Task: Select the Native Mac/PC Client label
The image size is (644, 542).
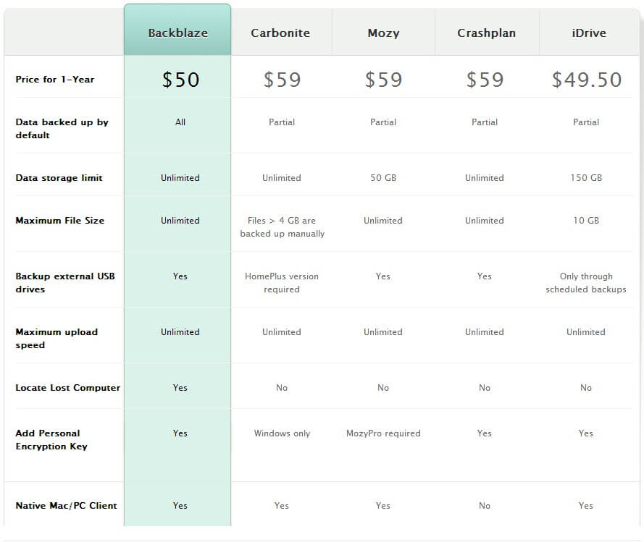Action: pyautogui.click(x=66, y=506)
